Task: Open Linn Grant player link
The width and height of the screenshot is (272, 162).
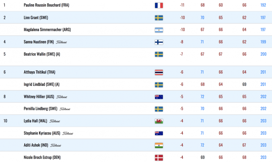Action: 36,18
